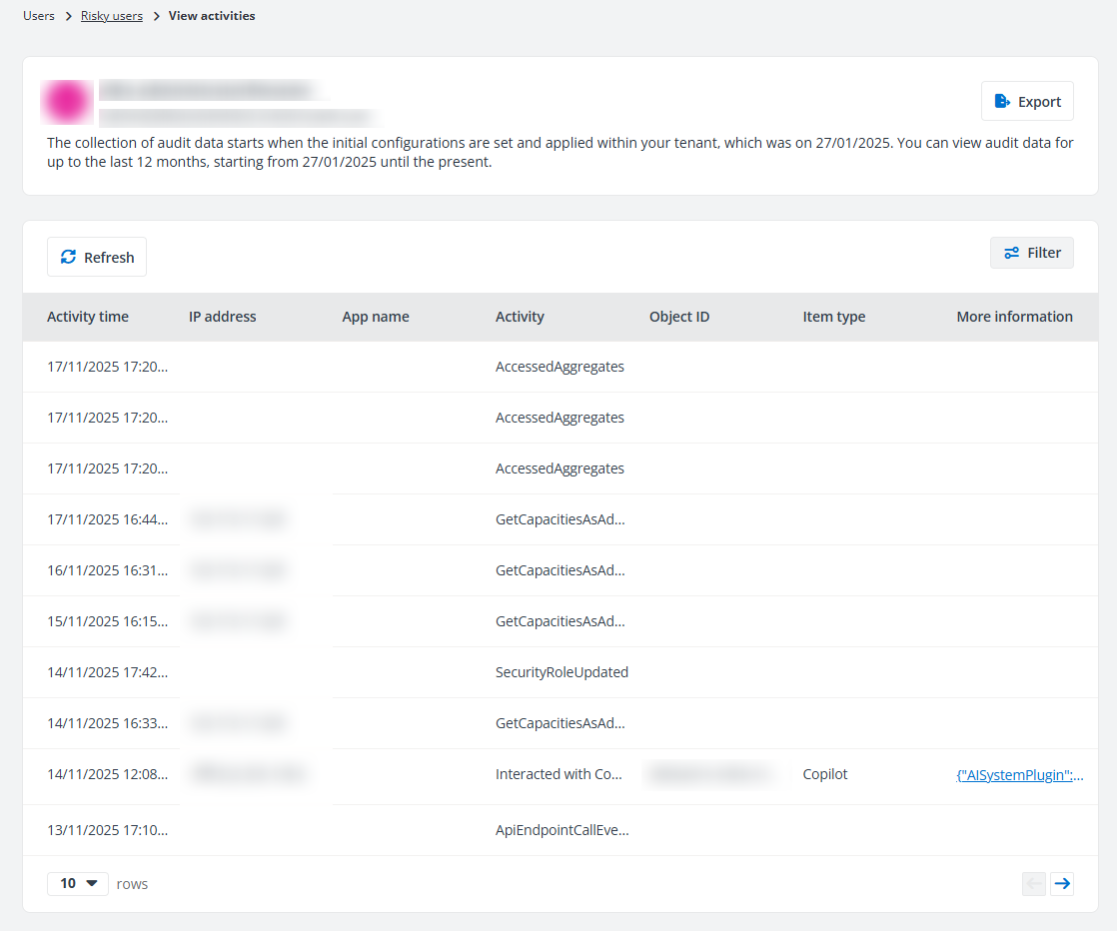Go to next page arrow

click(1062, 883)
